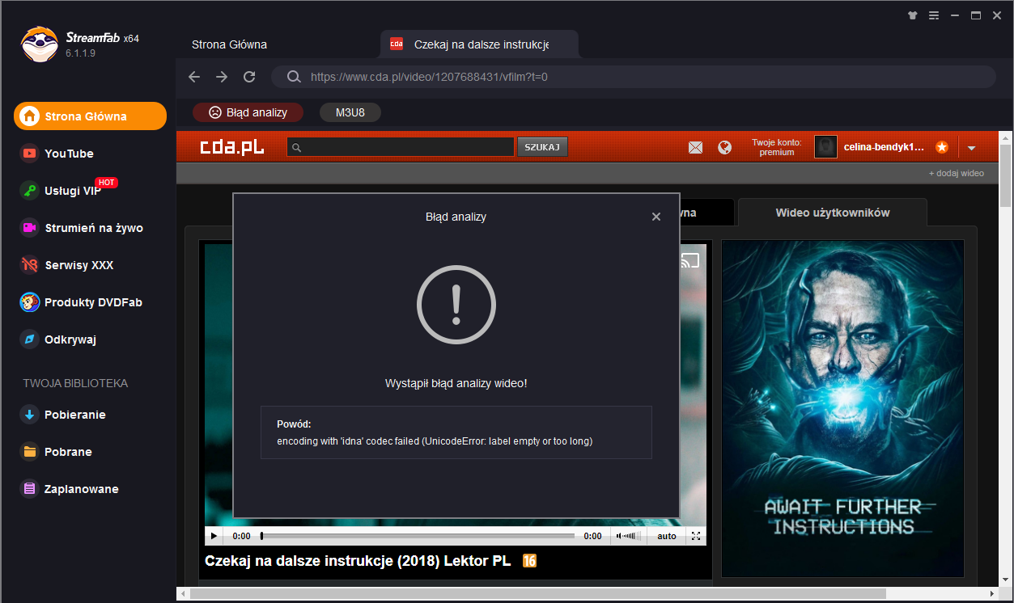Image resolution: width=1014 pixels, height=603 pixels.
Task: Toggle fullscreen video icon
Action: [x=696, y=536]
